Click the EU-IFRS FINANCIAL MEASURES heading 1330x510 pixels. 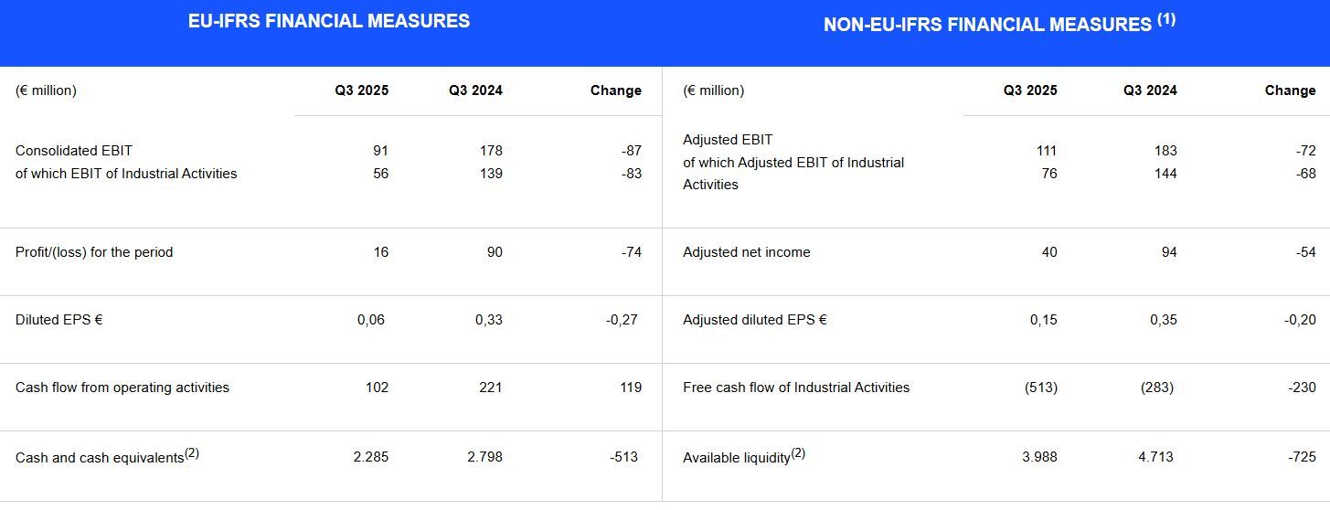pyautogui.click(x=328, y=21)
